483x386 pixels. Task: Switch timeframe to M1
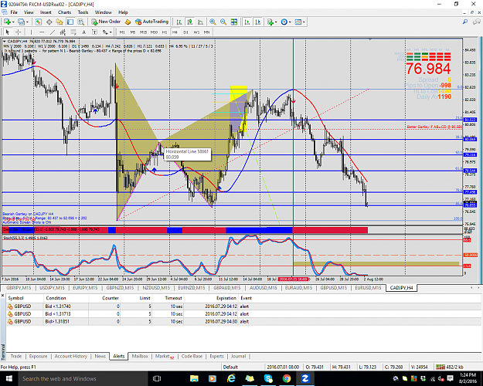click(122, 32)
